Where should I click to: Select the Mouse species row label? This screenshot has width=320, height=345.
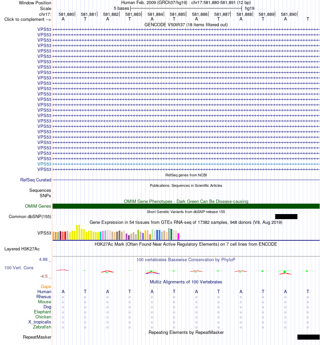(45, 302)
